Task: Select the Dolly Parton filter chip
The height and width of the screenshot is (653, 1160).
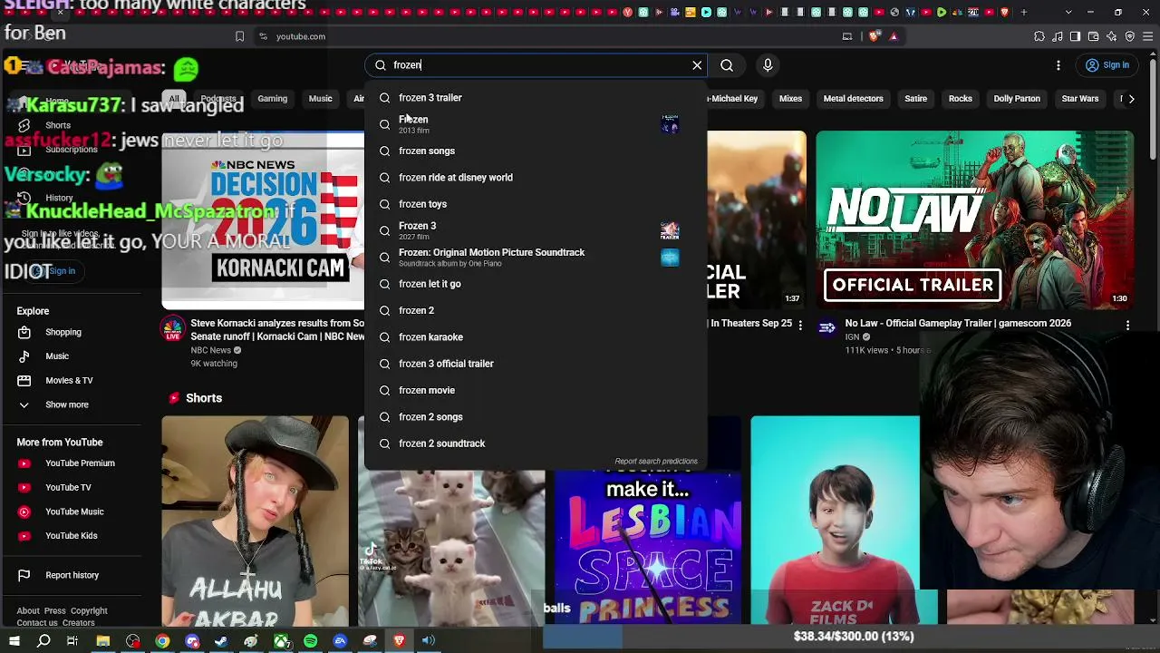Action: tap(1017, 99)
